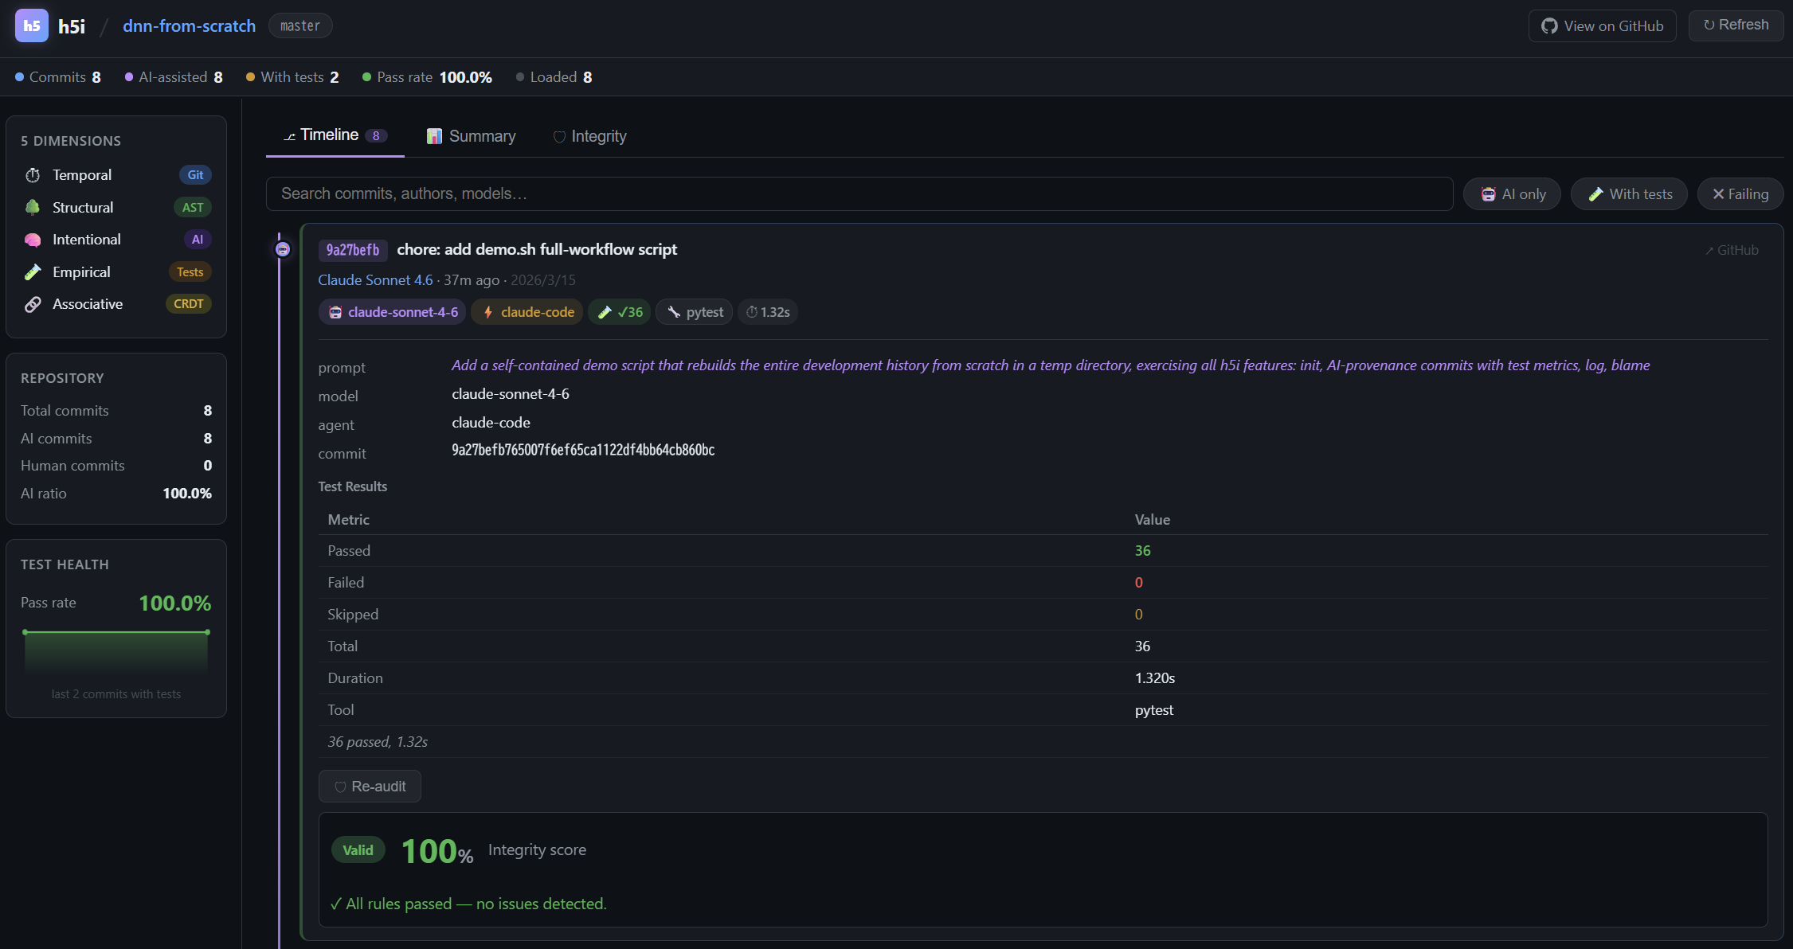This screenshot has height=949, width=1793.
Task: Click the timeline node marker for latest commit
Action: tap(283, 248)
